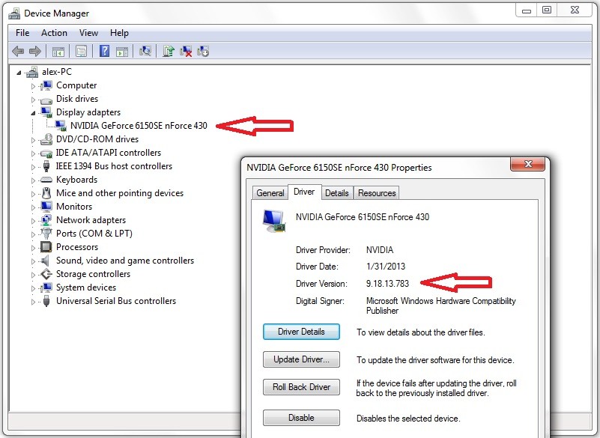The image size is (600, 438).
Task: Click the Update Driver... button
Action: 301,359
